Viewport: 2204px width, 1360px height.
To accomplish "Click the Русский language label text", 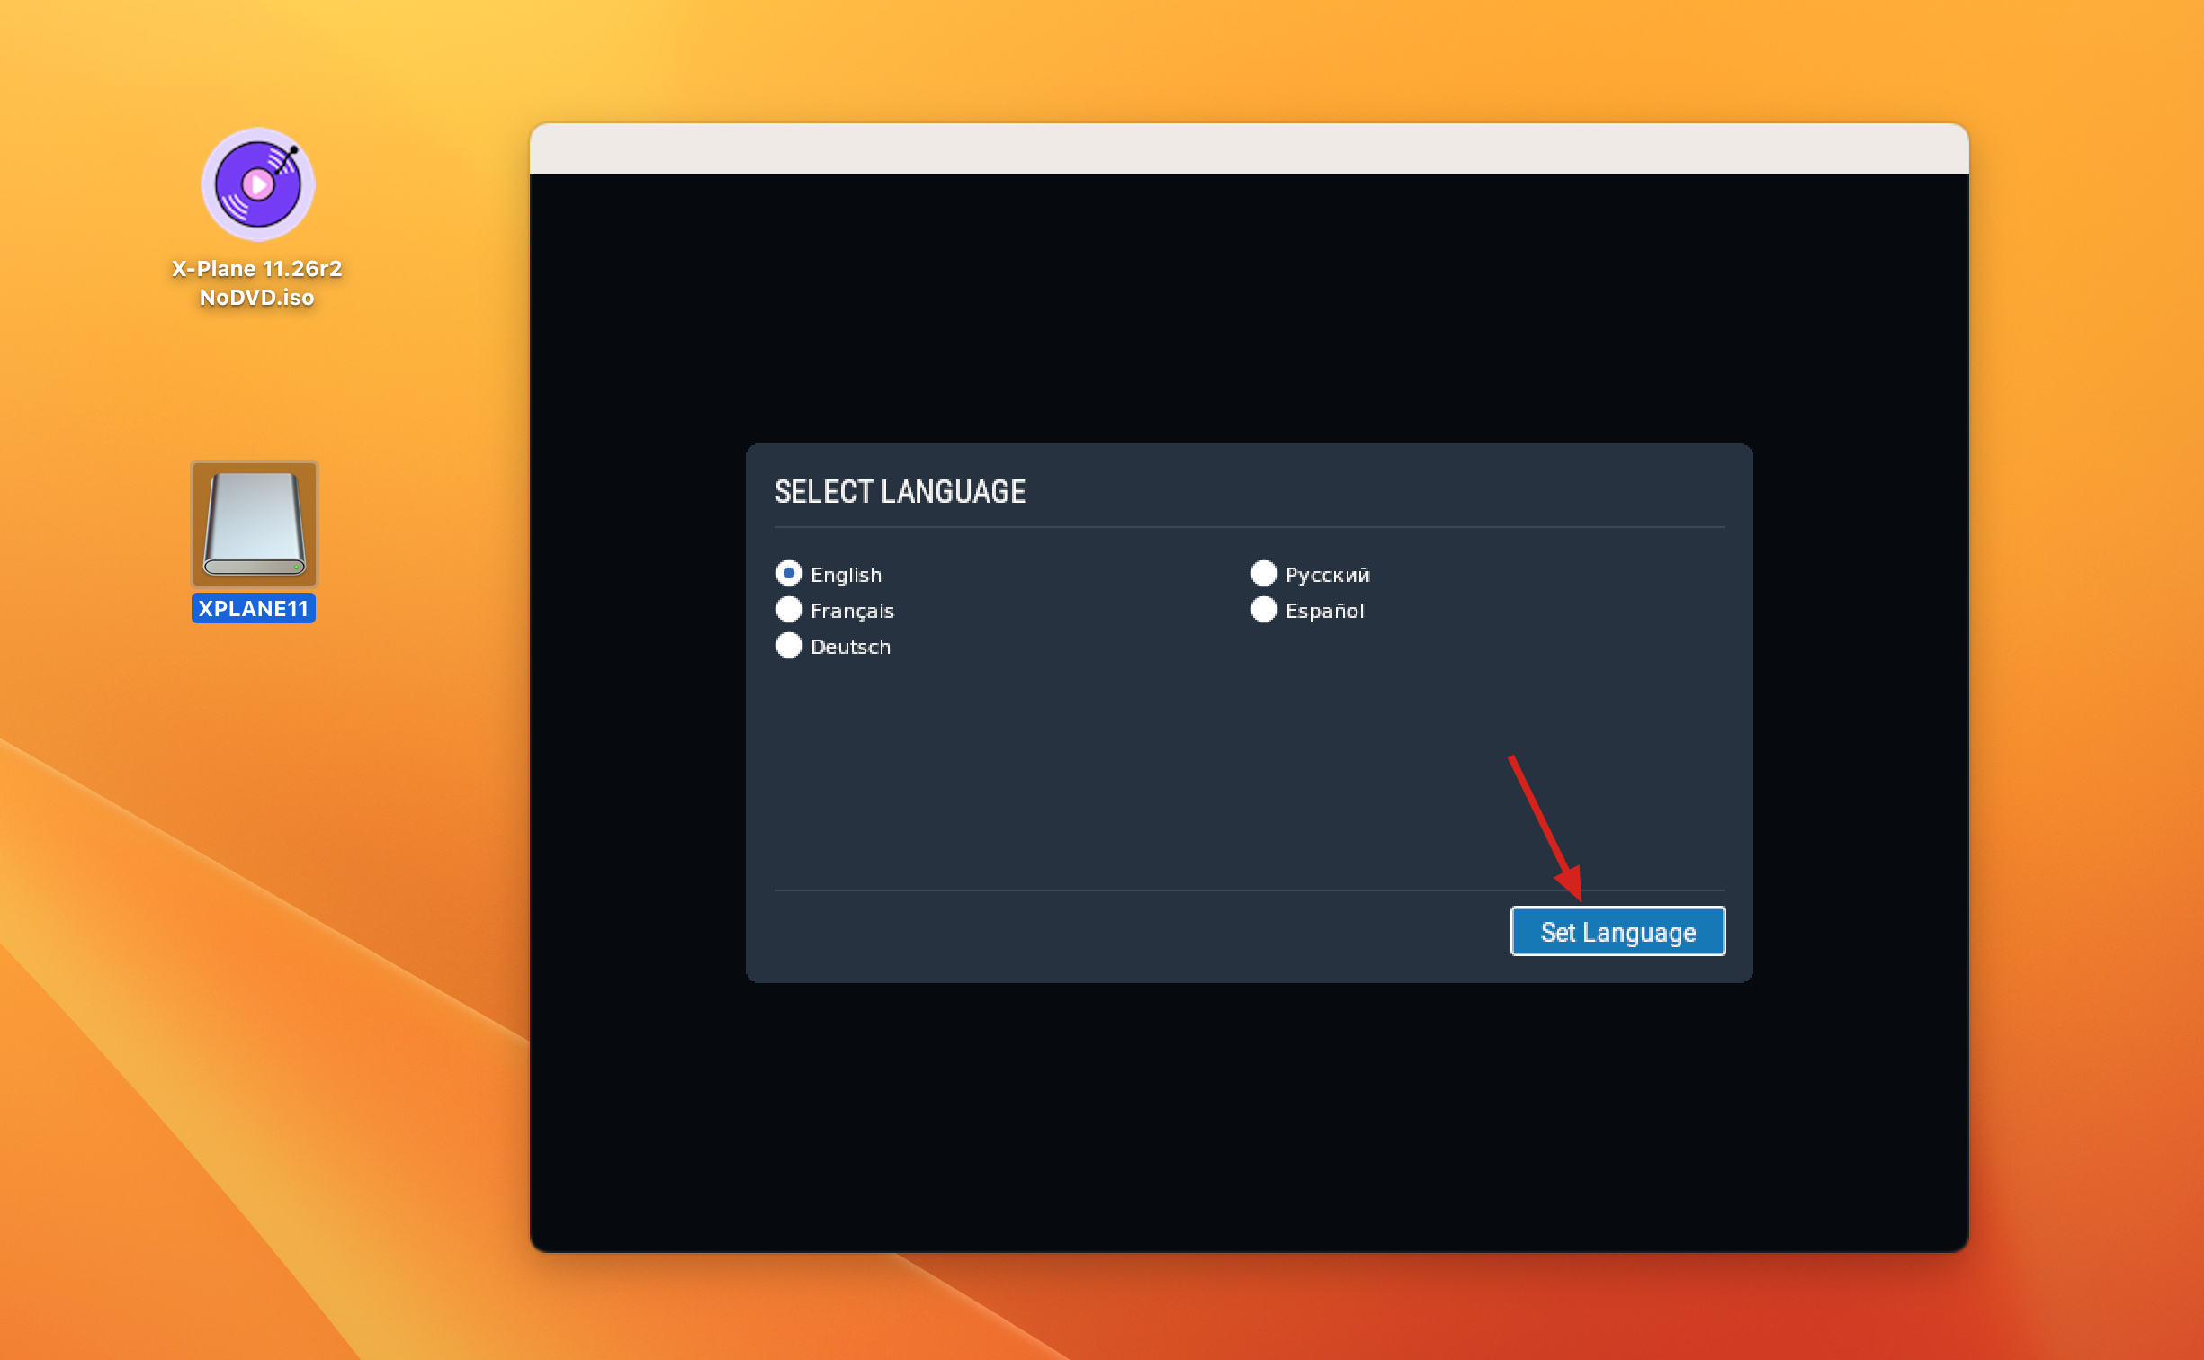I will coord(1327,575).
